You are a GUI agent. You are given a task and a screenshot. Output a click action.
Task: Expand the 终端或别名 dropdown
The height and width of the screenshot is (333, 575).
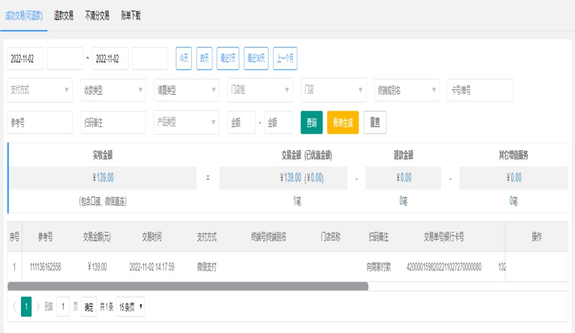pos(407,90)
